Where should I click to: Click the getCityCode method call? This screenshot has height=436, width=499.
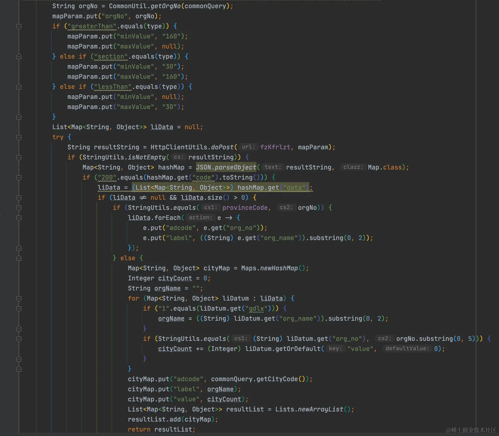pos(277,379)
